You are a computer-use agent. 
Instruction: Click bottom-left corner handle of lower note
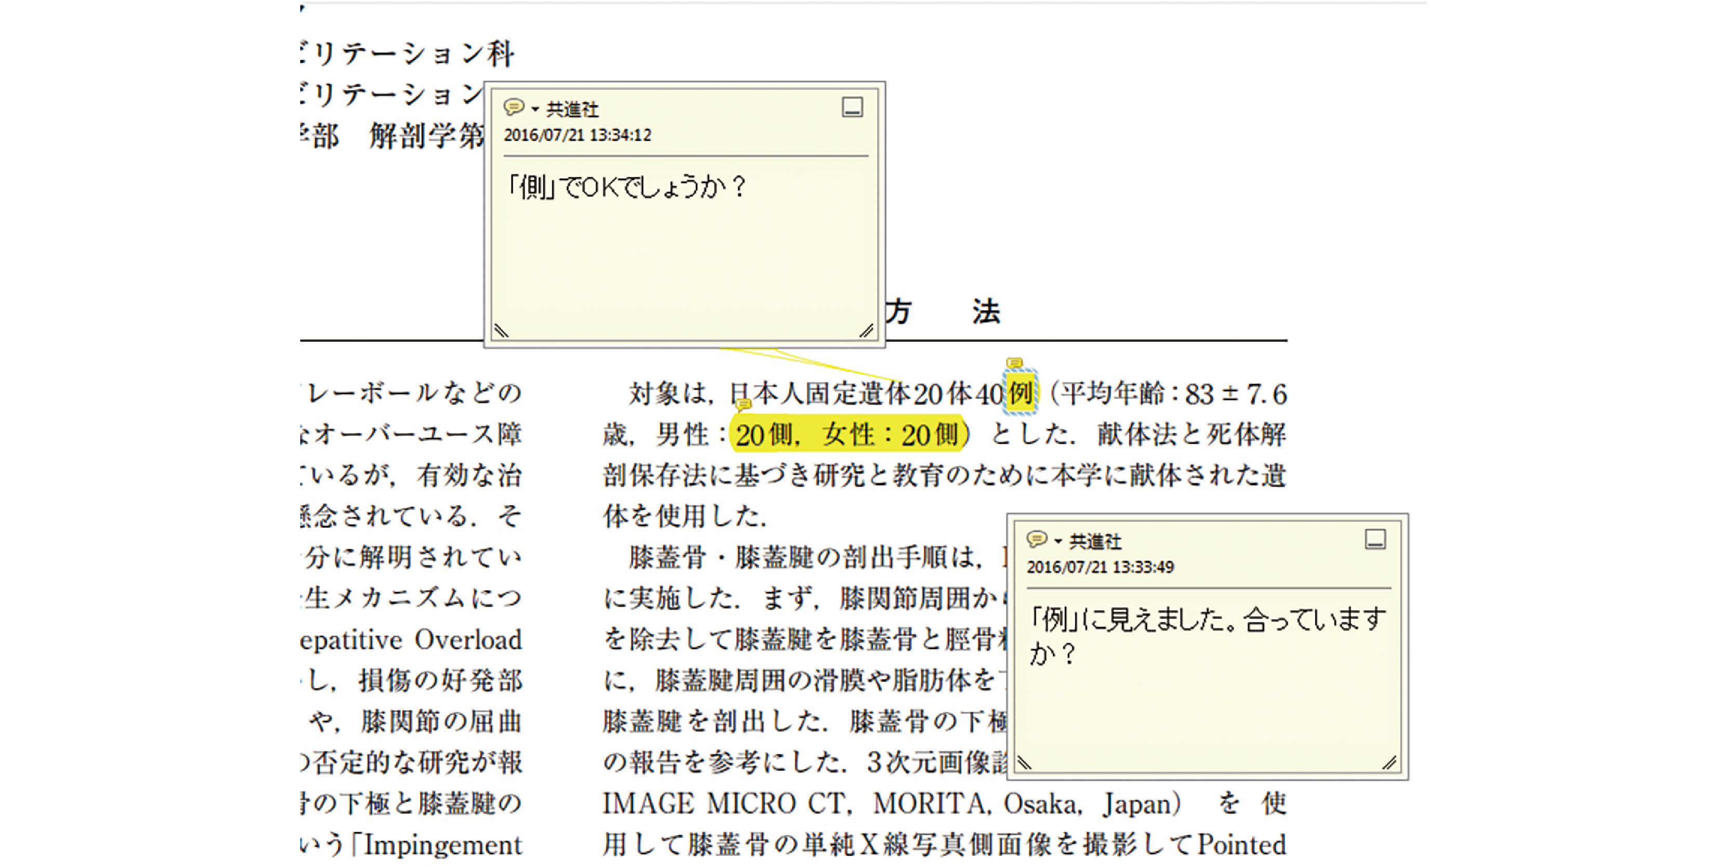click(x=1024, y=763)
